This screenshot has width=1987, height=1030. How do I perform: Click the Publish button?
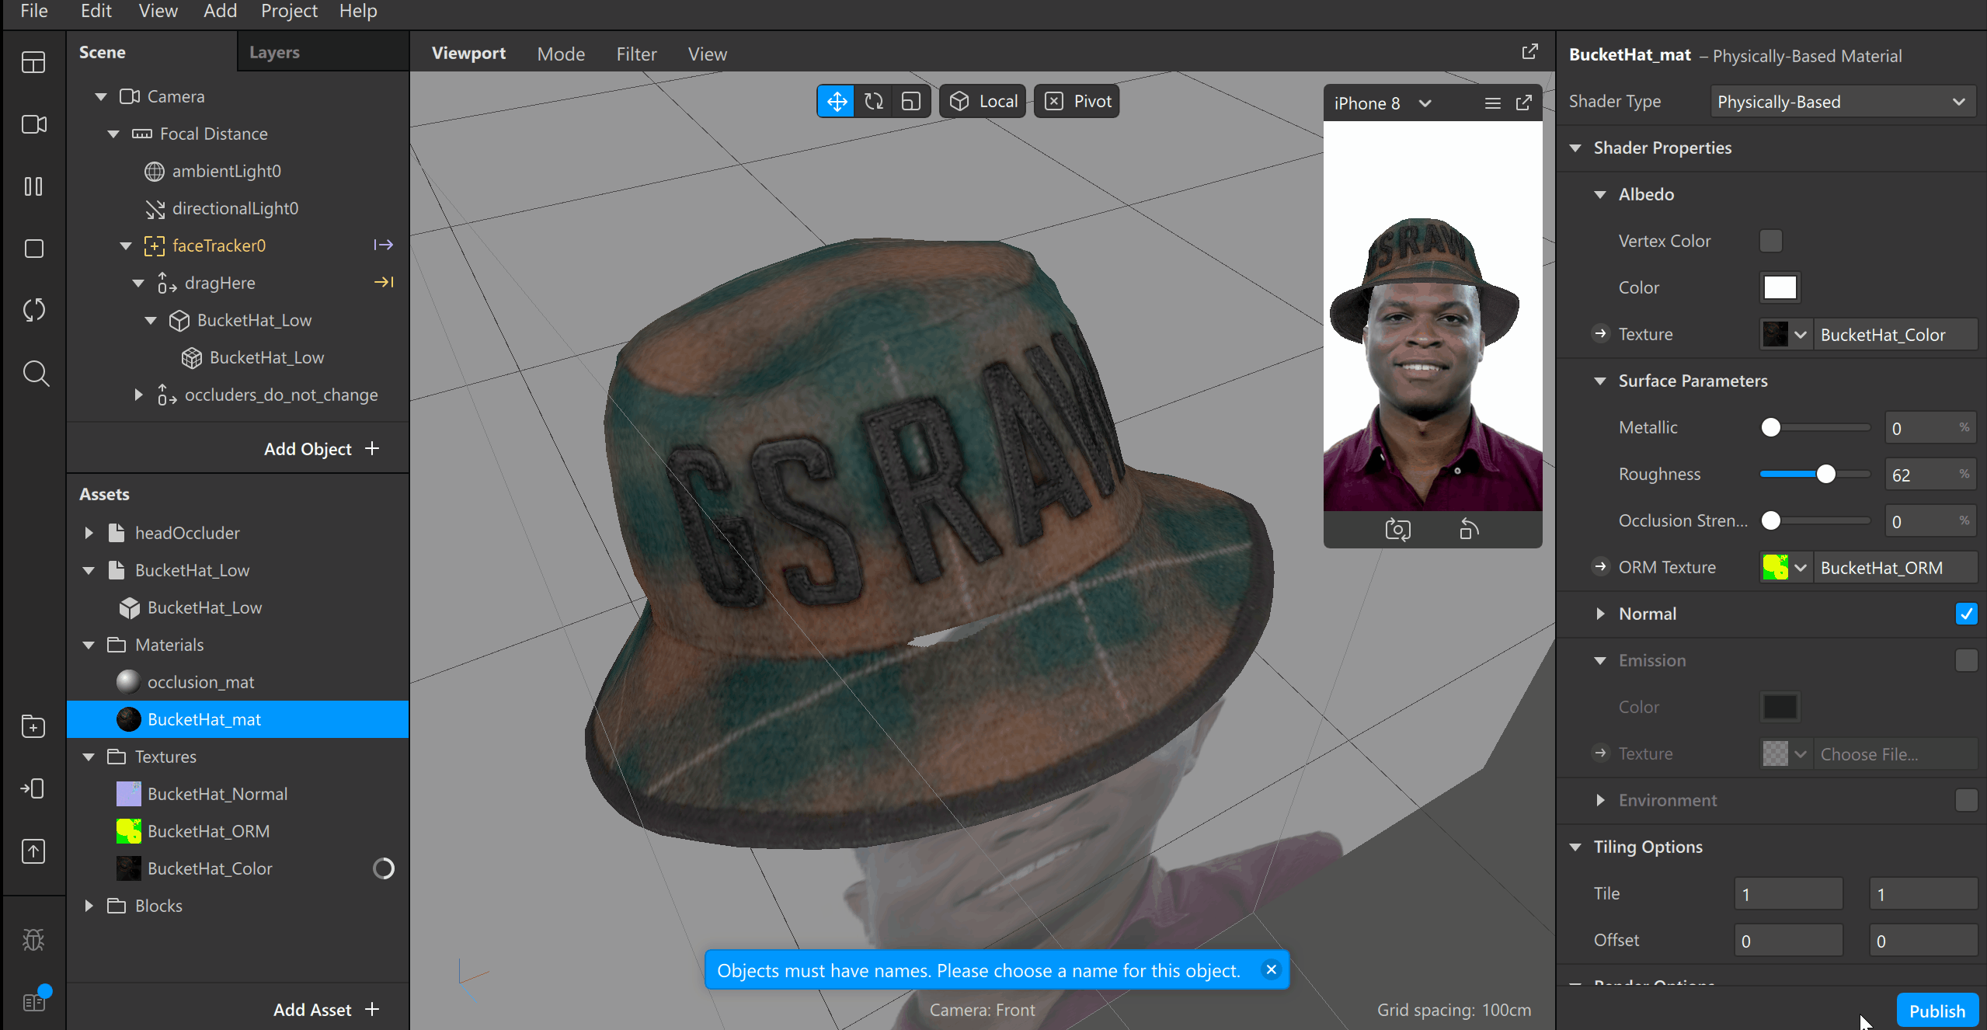click(x=1937, y=1010)
